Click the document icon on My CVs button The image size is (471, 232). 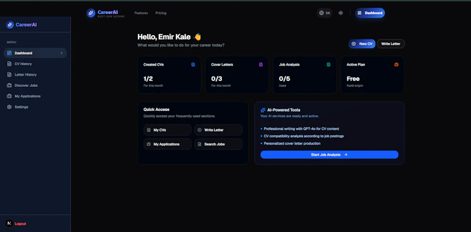pos(149,130)
